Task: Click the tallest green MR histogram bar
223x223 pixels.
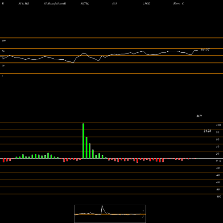Action: click(x=83, y=141)
